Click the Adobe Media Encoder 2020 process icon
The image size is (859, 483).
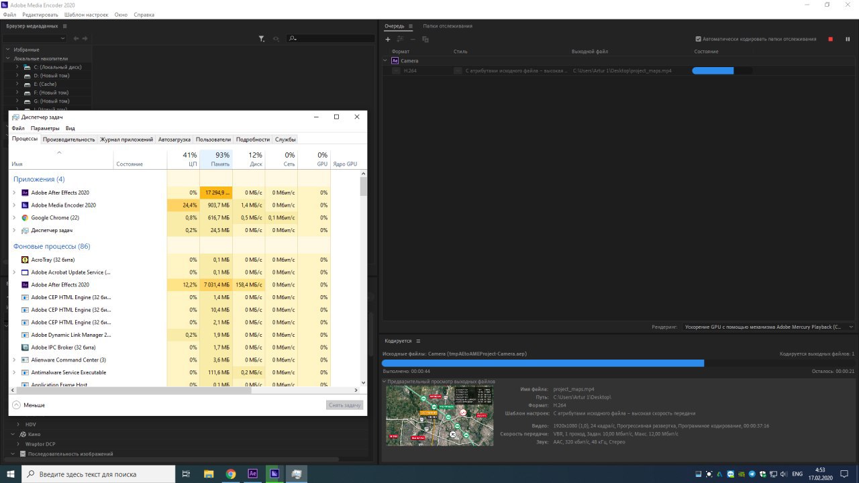pos(25,205)
